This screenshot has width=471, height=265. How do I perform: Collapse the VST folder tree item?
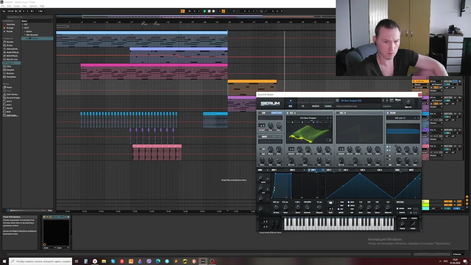click(x=23, y=25)
